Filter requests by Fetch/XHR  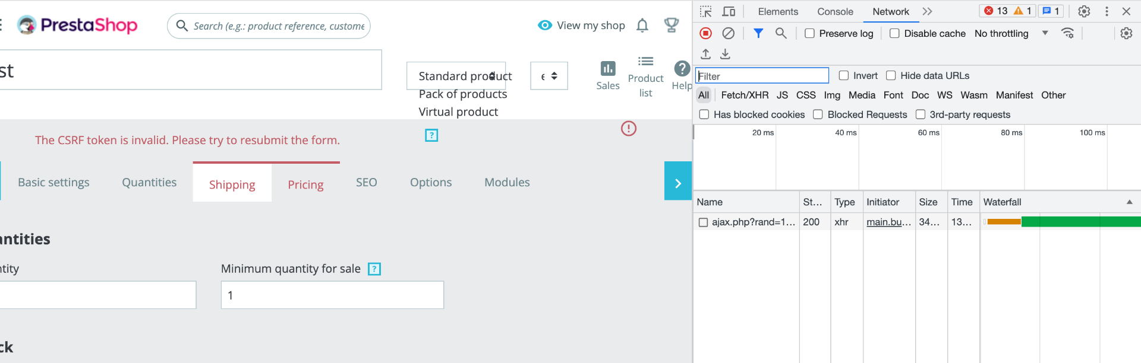tap(745, 95)
